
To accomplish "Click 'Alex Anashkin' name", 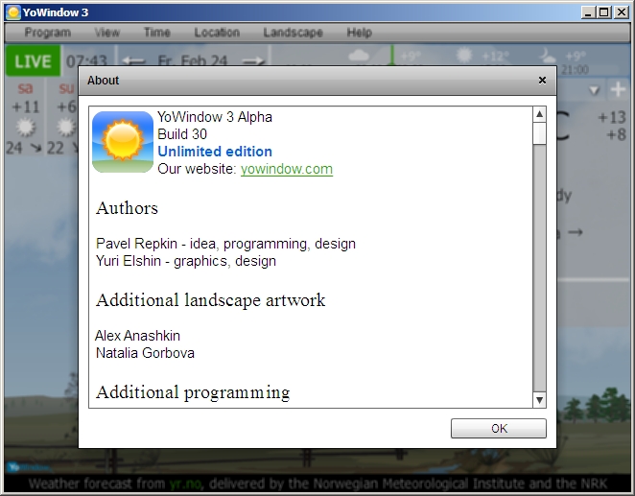I will click(x=138, y=336).
